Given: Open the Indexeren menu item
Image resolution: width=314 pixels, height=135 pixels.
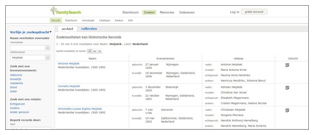Looking at the screenshot, I should [x=187, y=12].
